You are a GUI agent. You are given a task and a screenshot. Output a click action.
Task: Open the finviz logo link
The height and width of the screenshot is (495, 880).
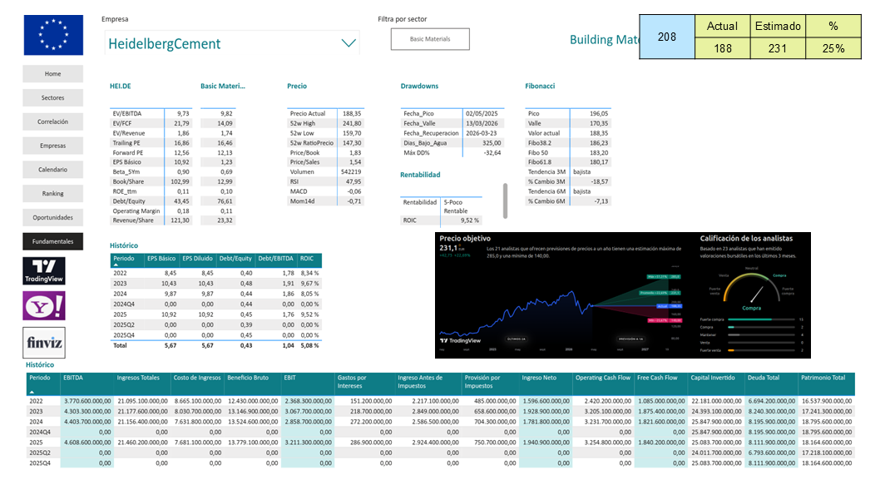click(44, 343)
